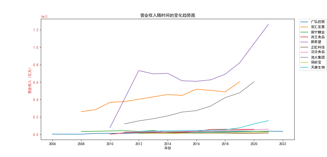Screen dimensions: 327x157
Task: Click y-axis tick label 0.2
Action: [x=36, y=117]
